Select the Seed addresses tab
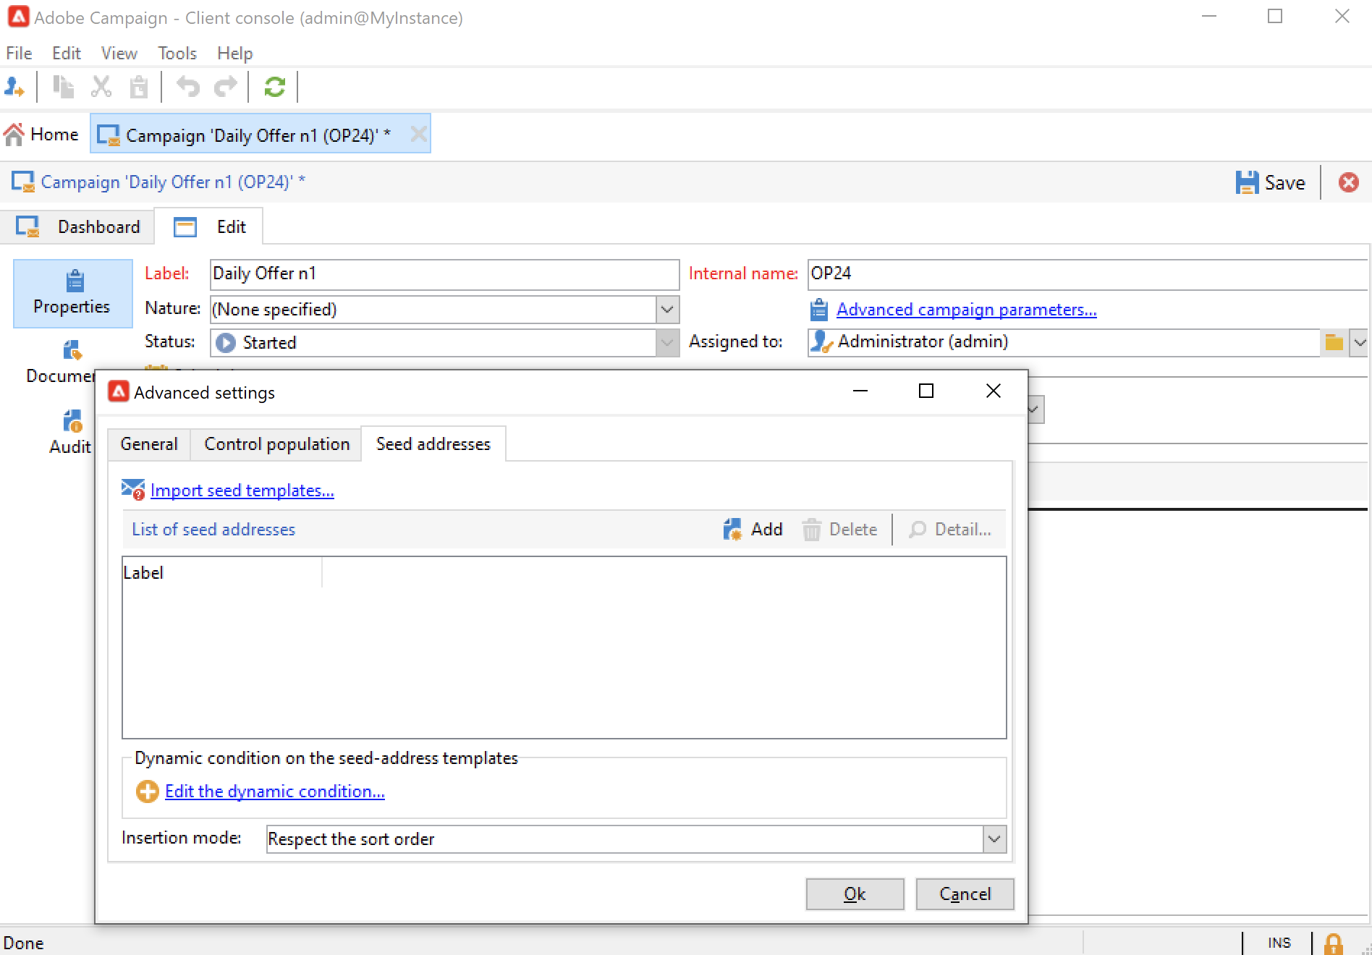This screenshot has width=1372, height=955. point(433,443)
